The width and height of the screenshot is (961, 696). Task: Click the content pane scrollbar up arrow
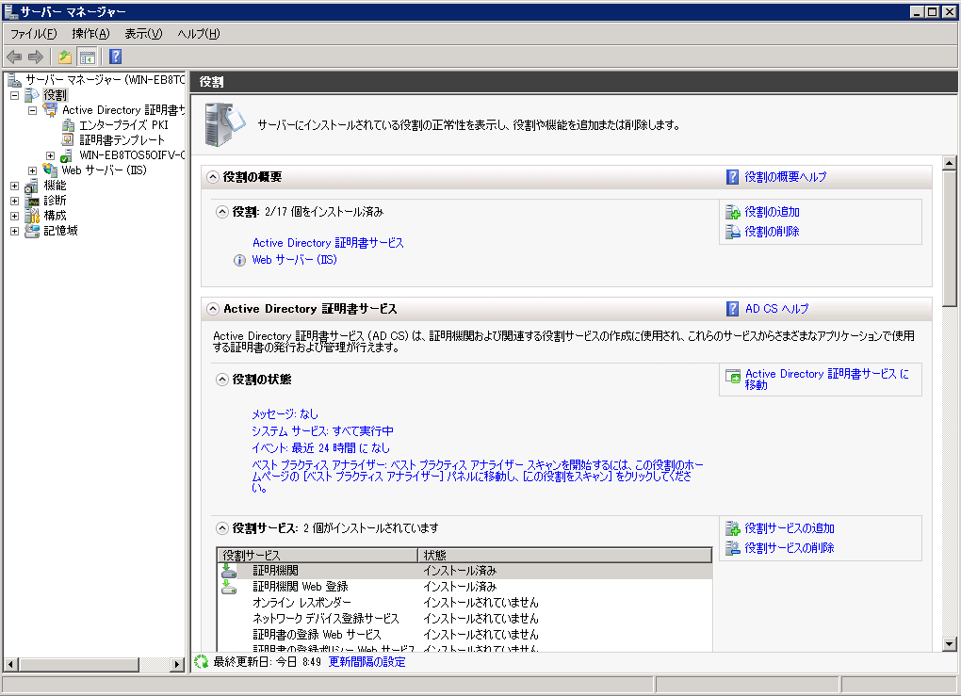pyautogui.click(x=950, y=163)
